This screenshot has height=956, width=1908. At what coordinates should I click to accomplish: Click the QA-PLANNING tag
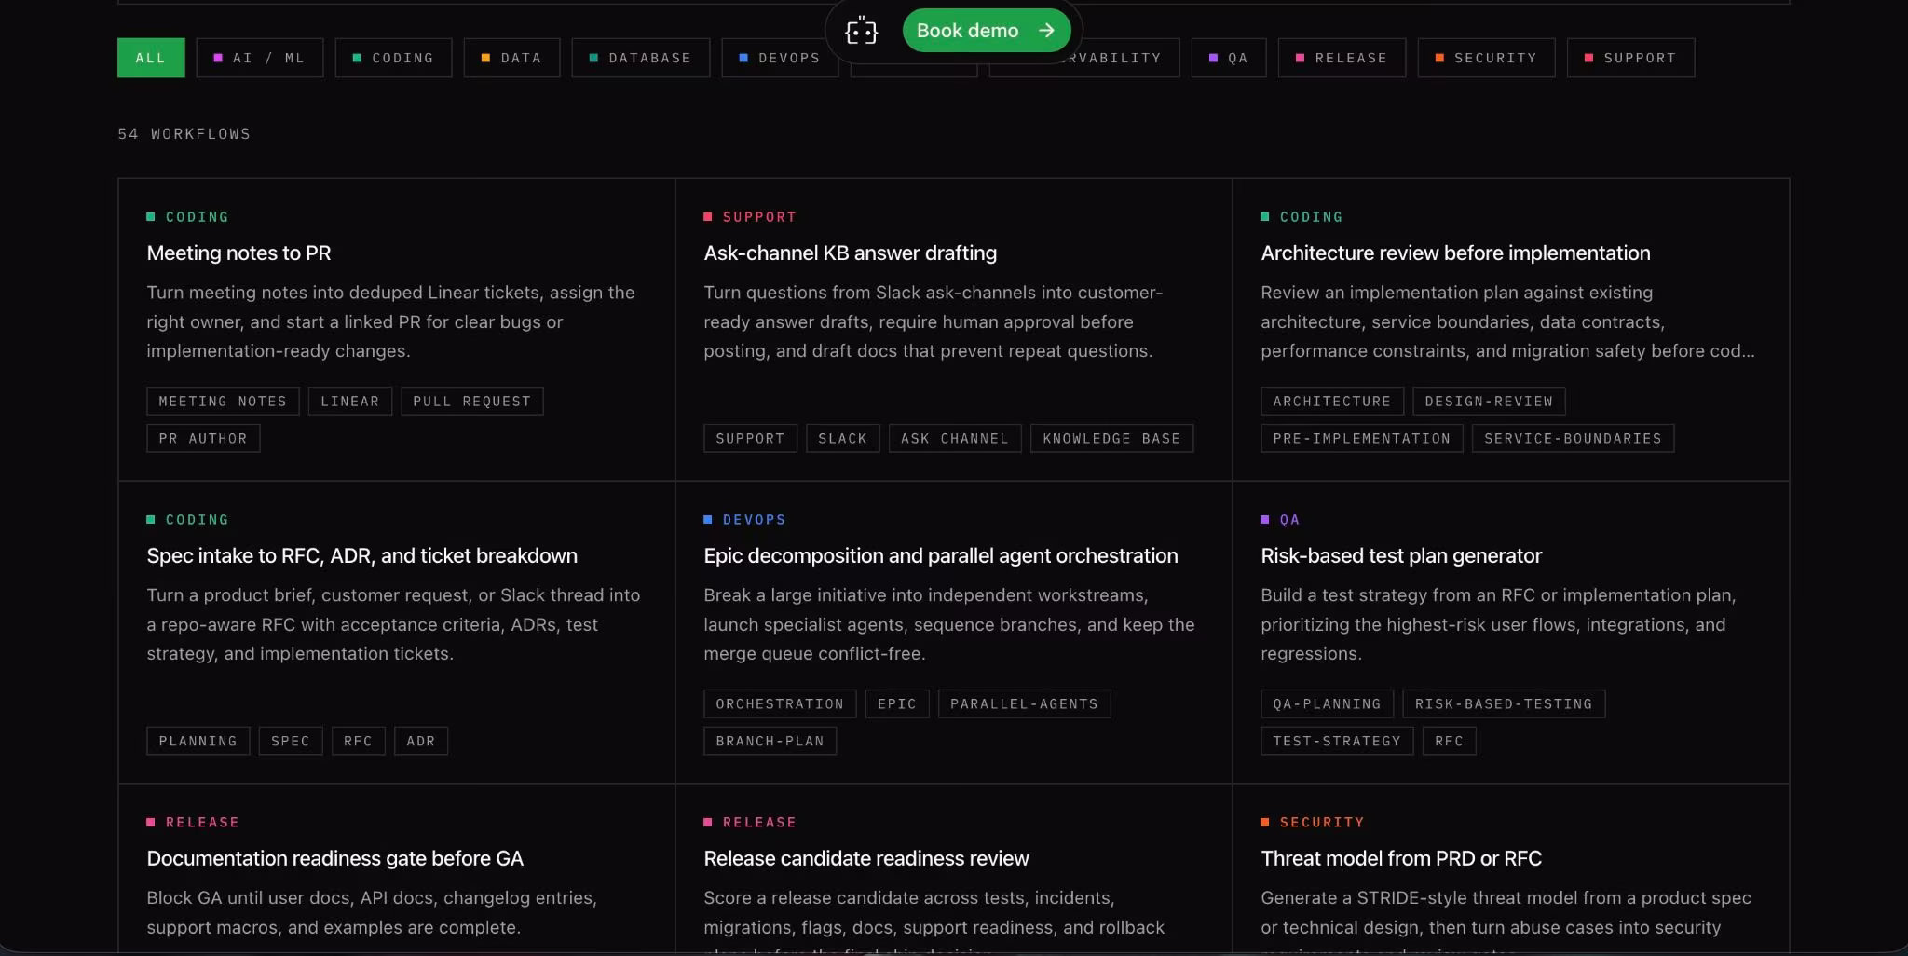(x=1328, y=704)
